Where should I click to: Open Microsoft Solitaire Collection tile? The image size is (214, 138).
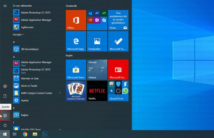point(76,91)
